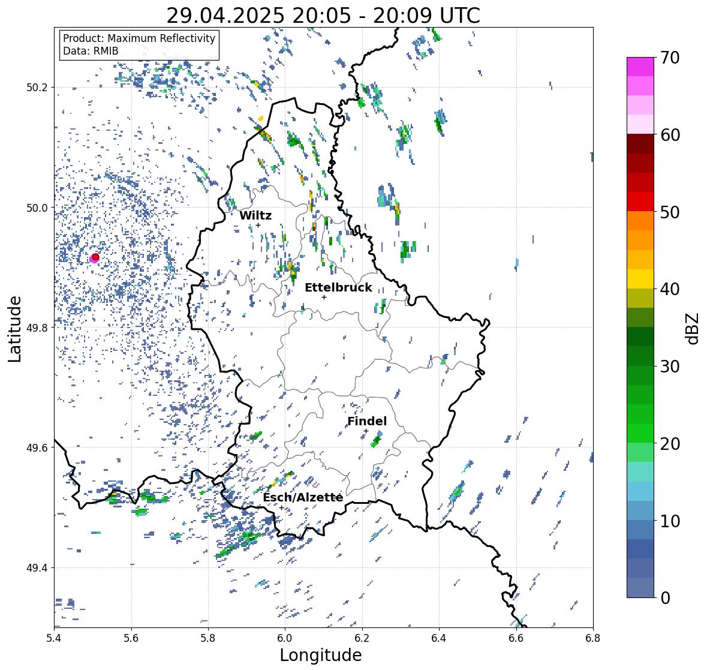Click the red radar location dot
The height and width of the screenshot is (670, 707).
tap(95, 257)
